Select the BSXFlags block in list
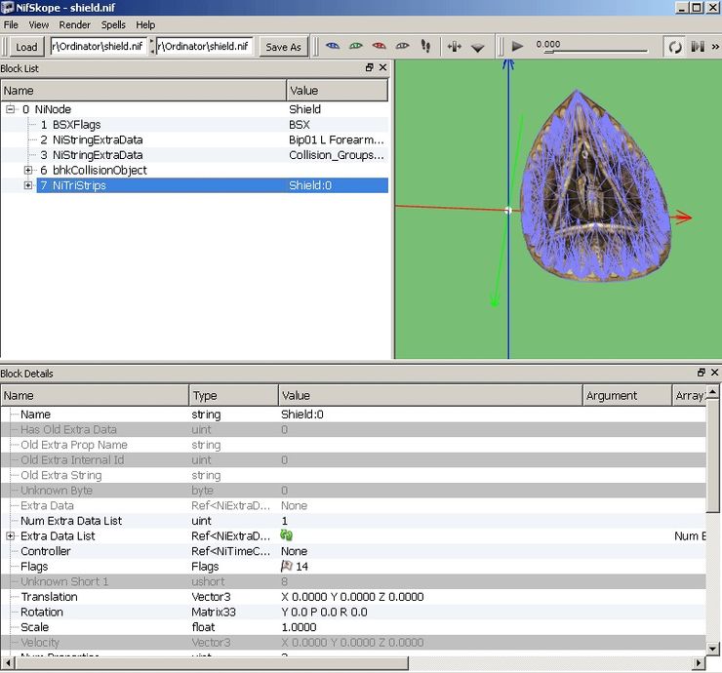The height and width of the screenshot is (673, 722). click(x=76, y=125)
